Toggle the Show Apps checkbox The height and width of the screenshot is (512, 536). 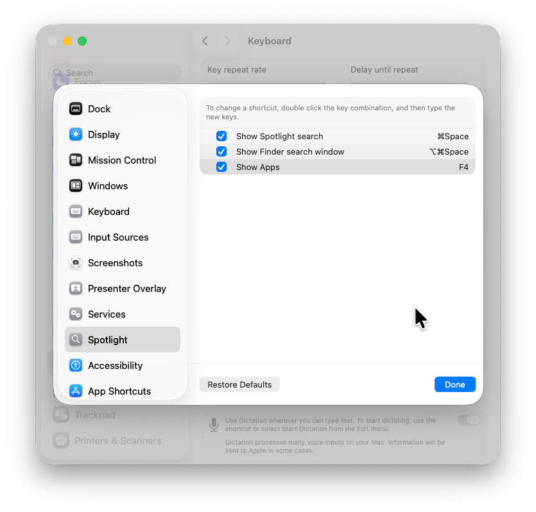coord(221,167)
